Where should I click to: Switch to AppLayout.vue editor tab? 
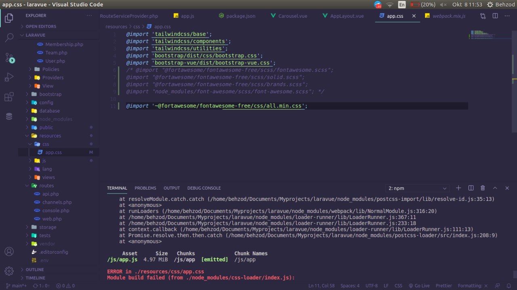(x=347, y=16)
